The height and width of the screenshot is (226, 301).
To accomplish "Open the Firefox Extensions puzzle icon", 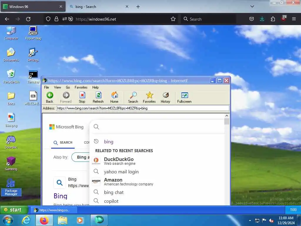I will click(273, 19).
